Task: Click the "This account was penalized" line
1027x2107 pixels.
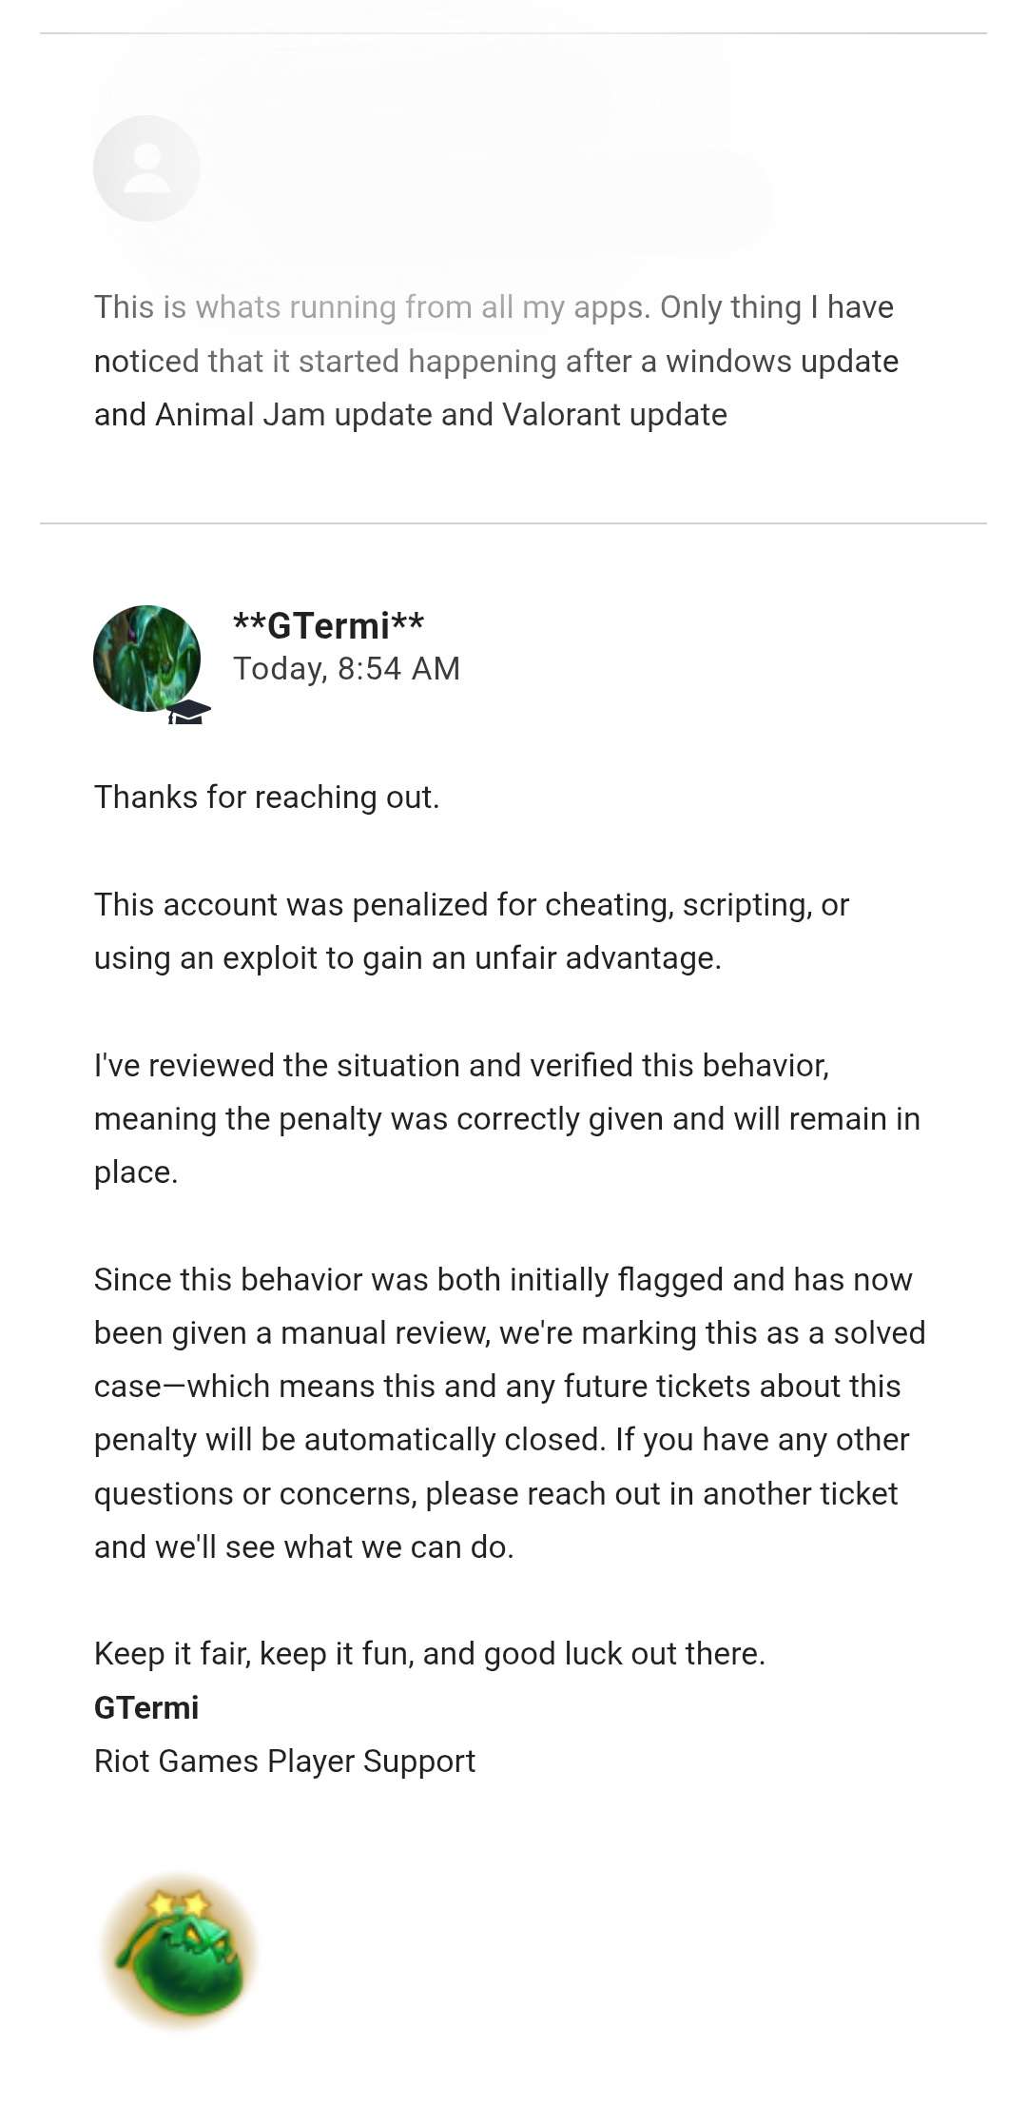Action: pos(471,905)
